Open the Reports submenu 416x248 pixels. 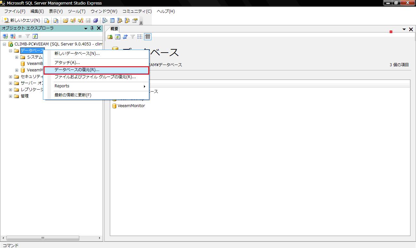[96, 86]
